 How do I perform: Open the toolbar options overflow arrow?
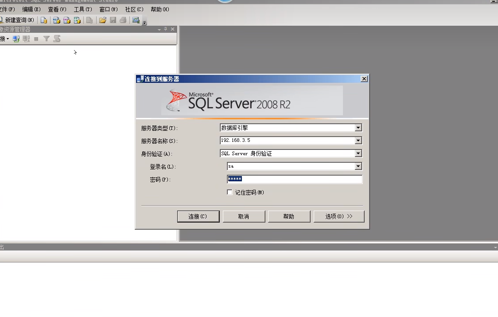click(145, 22)
